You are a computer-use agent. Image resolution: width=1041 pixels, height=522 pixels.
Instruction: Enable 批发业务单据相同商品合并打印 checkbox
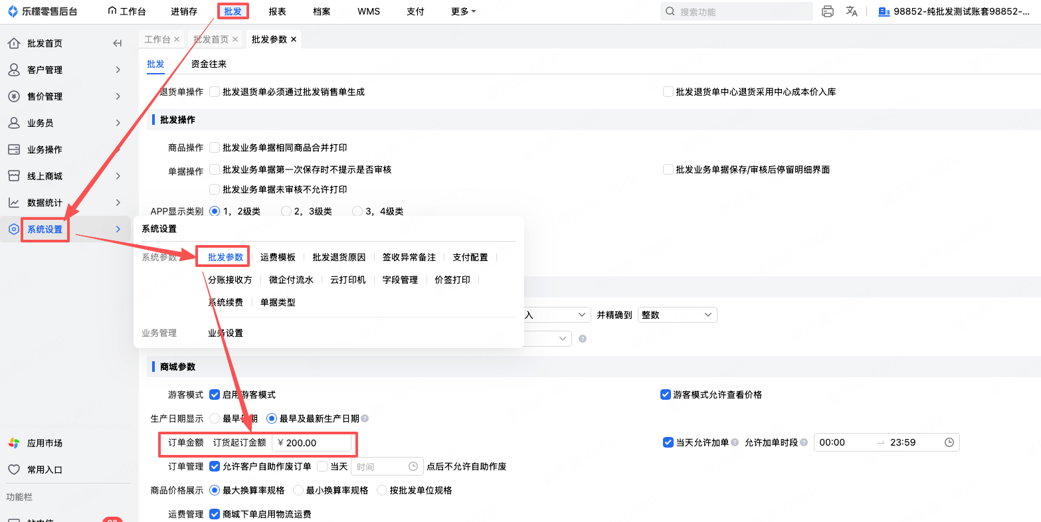215,147
